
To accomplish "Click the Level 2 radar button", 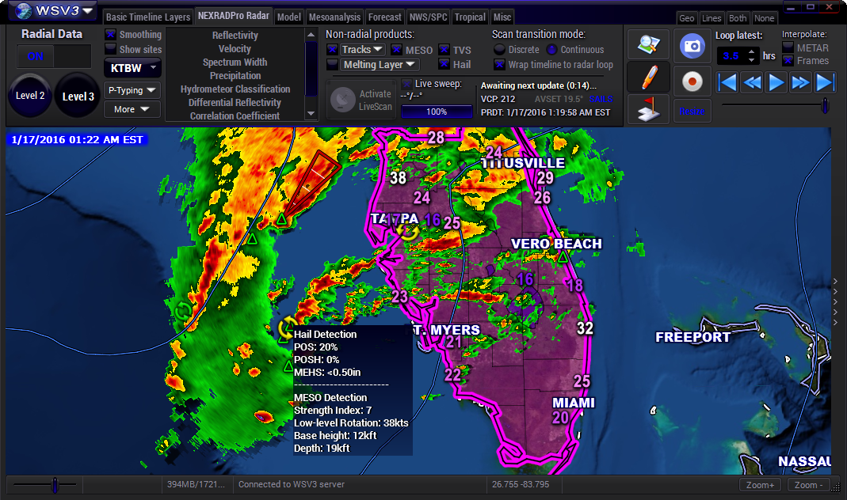I will [x=30, y=96].
